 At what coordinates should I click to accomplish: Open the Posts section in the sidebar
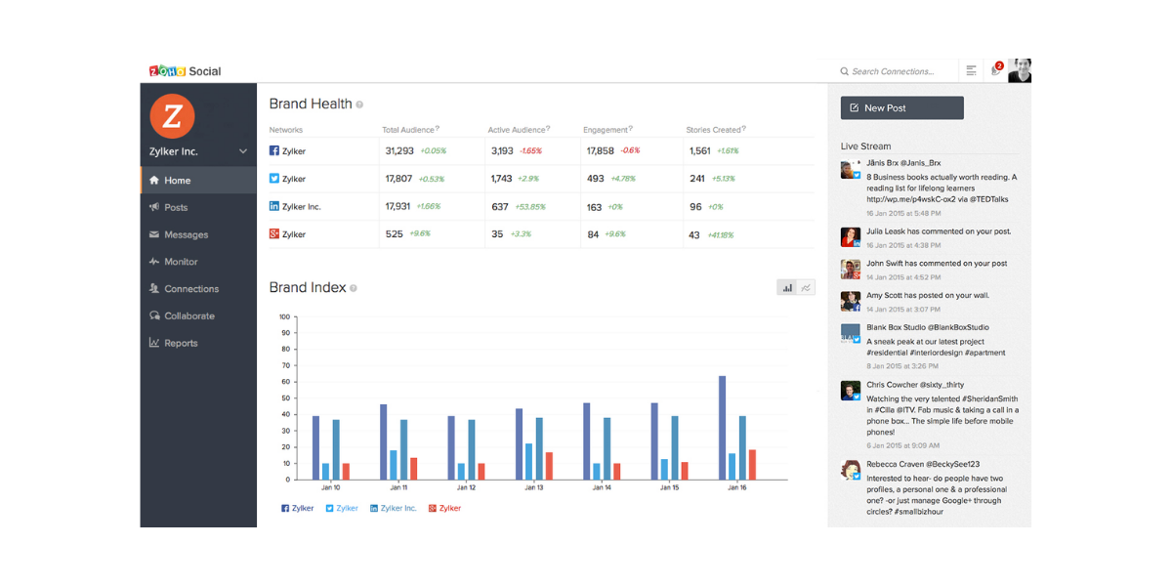177,207
